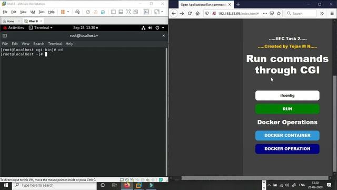Screen dimensions: 337x190
Task: Take a snapshot with the clock icon
Action: point(88,12)
